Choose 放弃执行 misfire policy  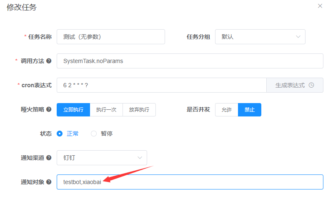[139, 110]
